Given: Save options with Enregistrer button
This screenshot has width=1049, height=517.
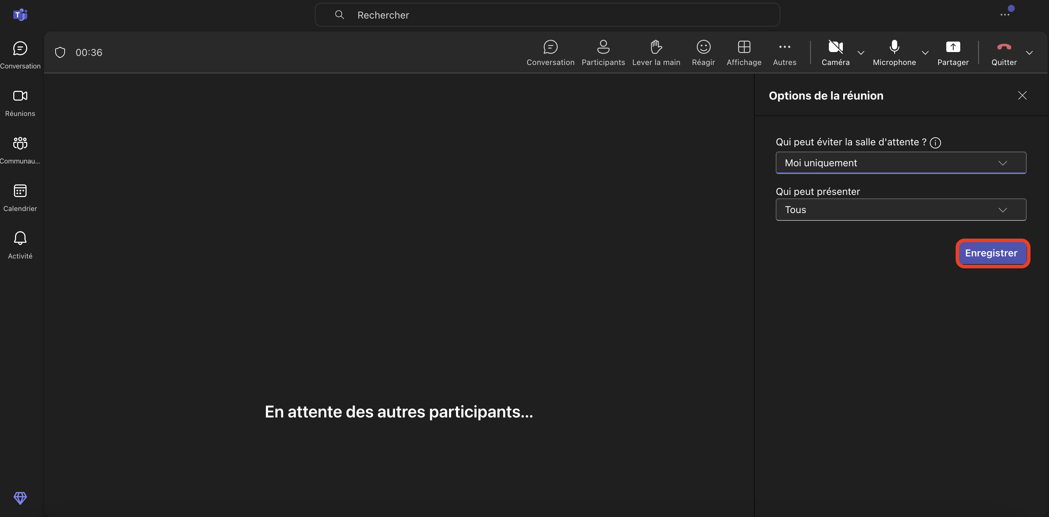Looking at the screenshot, I should 991,253.
